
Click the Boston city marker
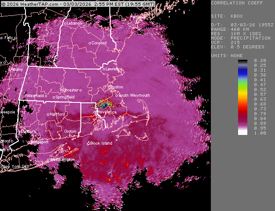(x=110, y=87)
